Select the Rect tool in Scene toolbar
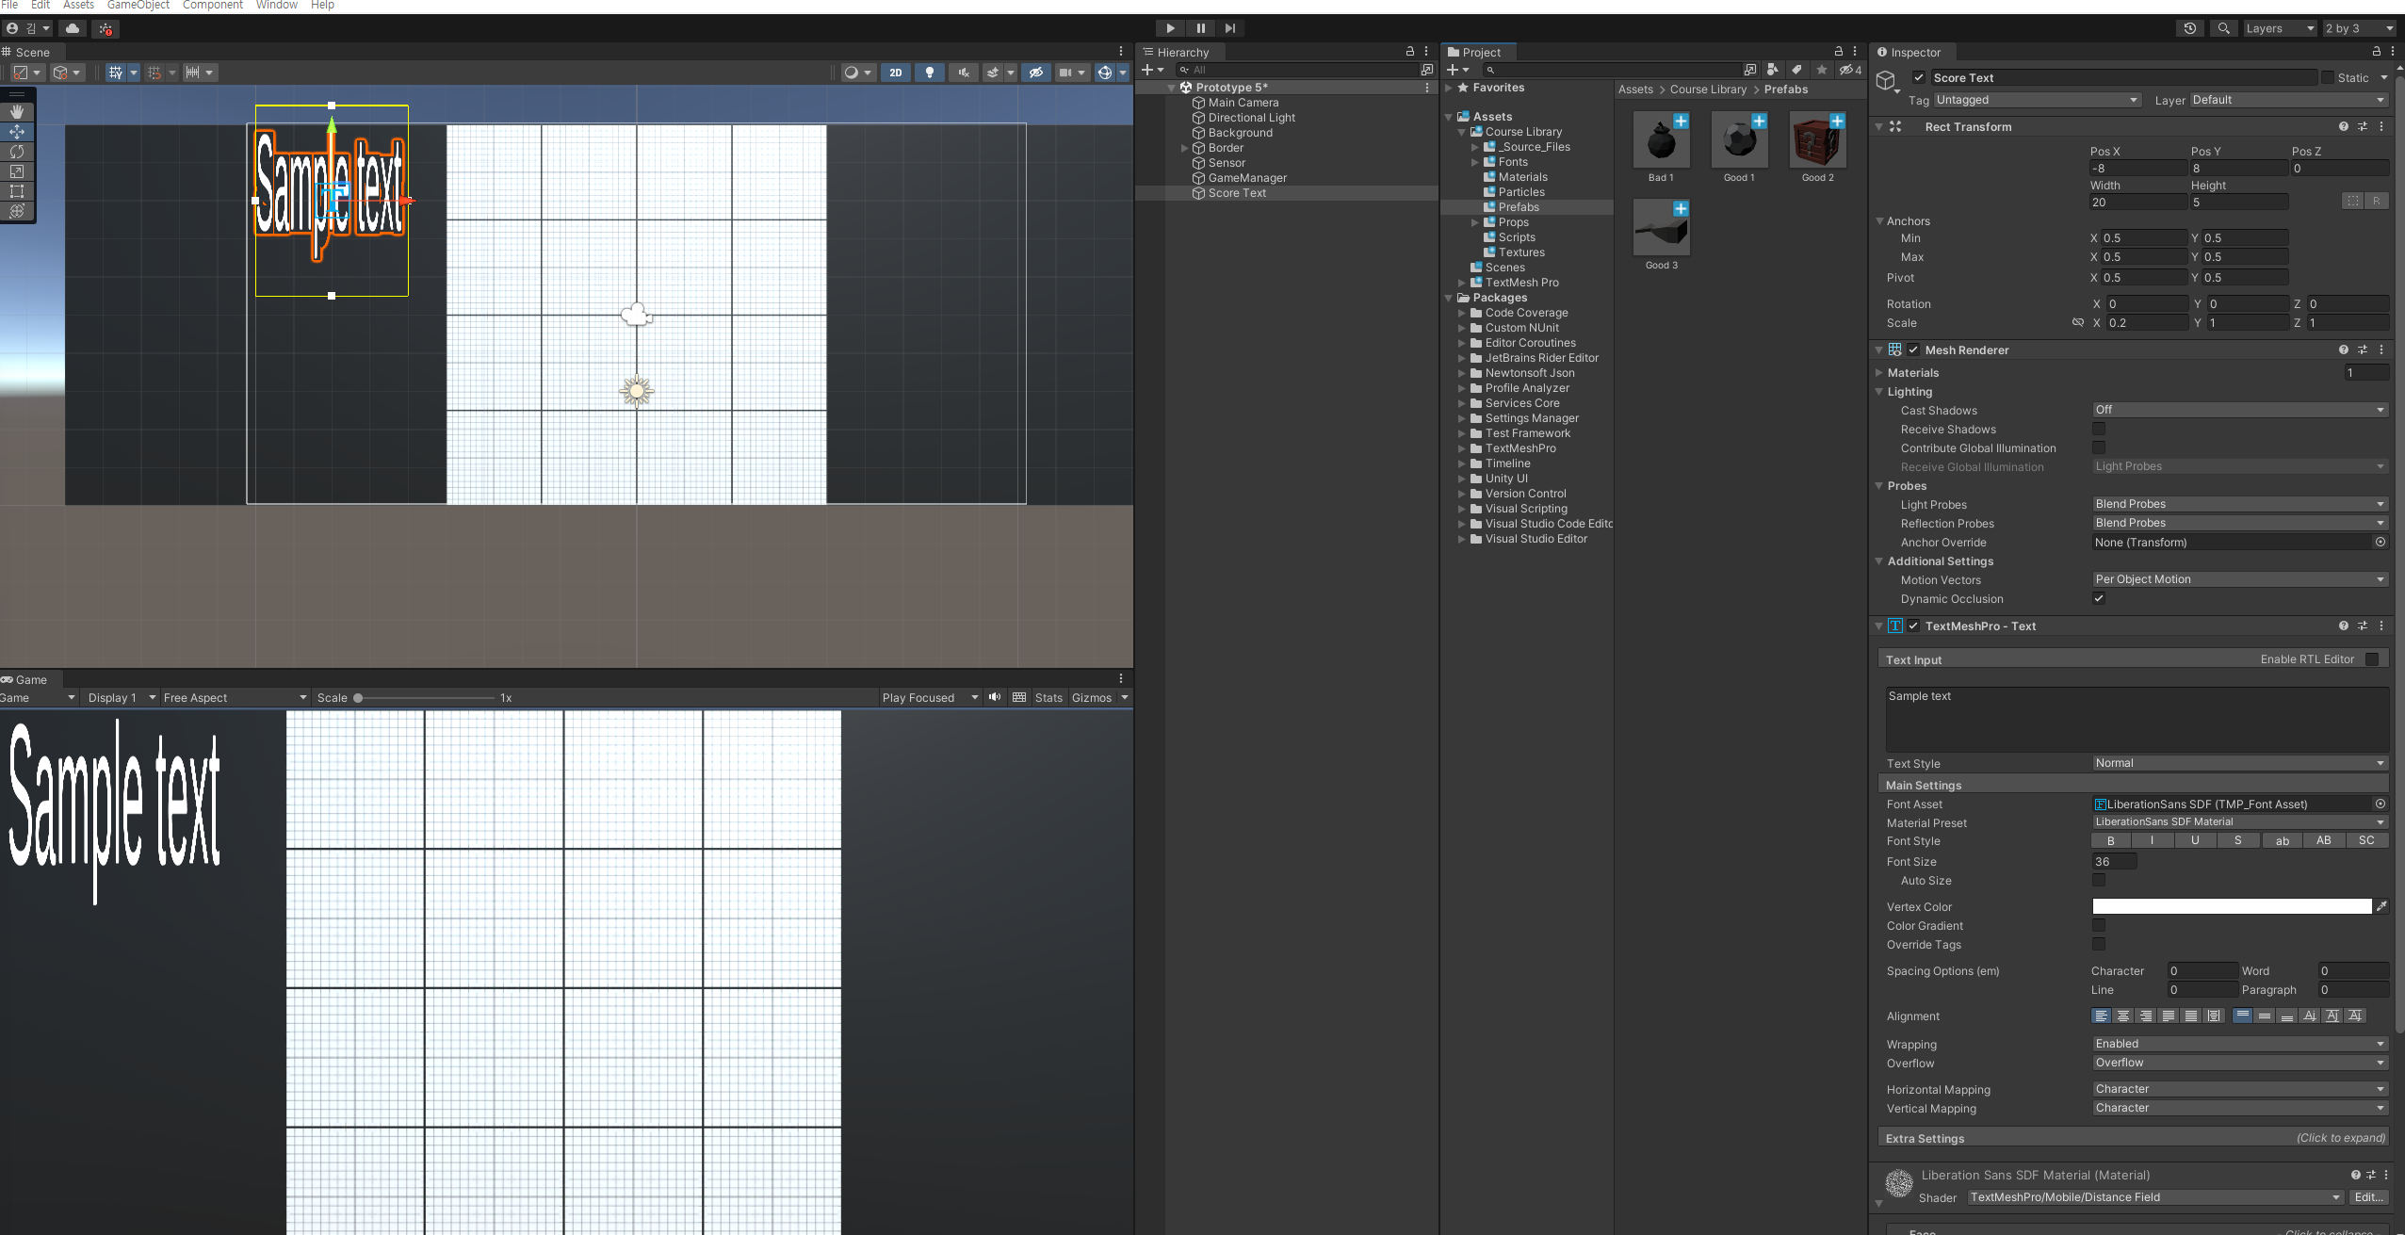The image size is (2405, 1235). click(x=17, y=191)
